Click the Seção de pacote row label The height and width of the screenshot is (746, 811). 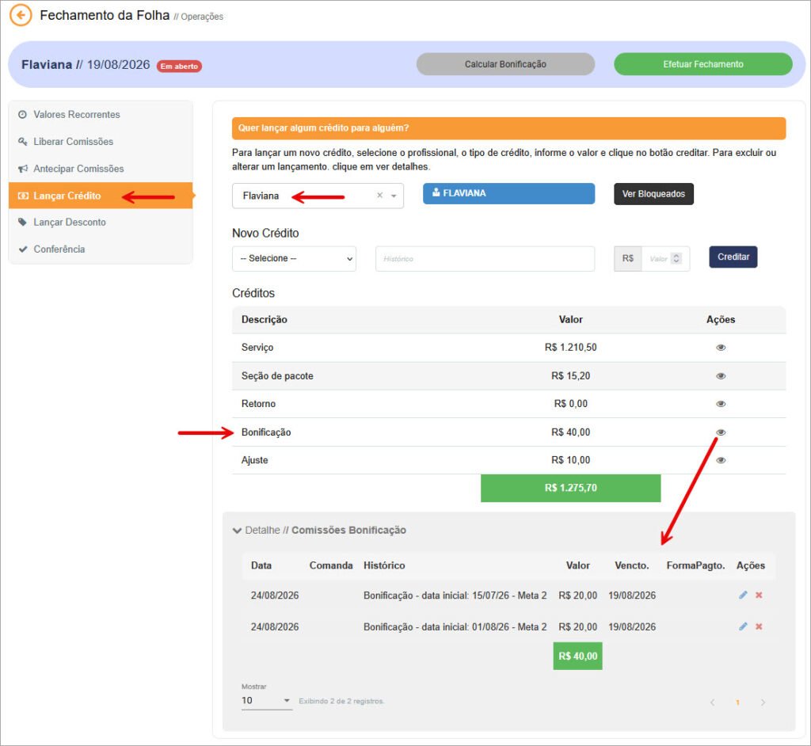(277, 375)
